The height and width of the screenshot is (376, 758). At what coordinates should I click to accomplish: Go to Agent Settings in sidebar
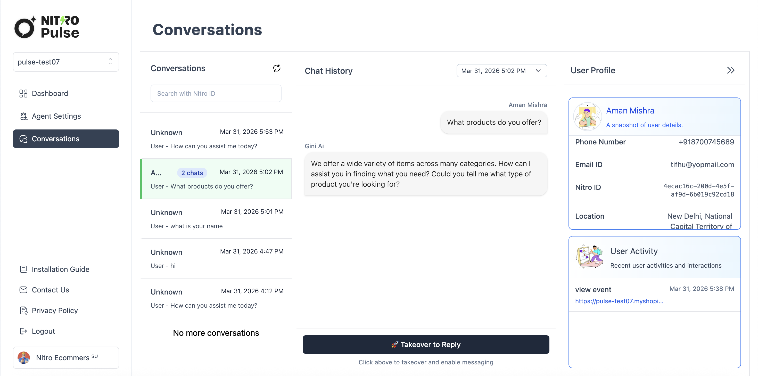pos(56,116)
